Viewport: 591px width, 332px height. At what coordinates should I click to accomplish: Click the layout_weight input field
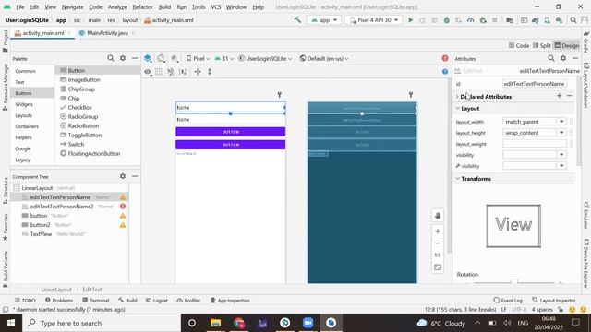[535, 144]
